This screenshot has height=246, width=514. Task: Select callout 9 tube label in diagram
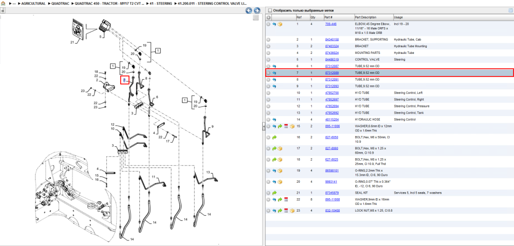tap(212, 127)
